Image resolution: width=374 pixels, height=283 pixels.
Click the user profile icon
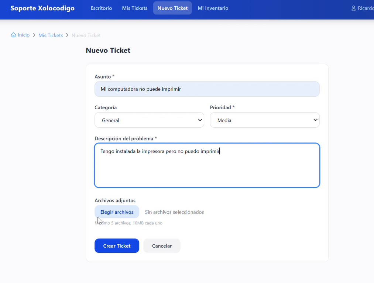(353, 8)
